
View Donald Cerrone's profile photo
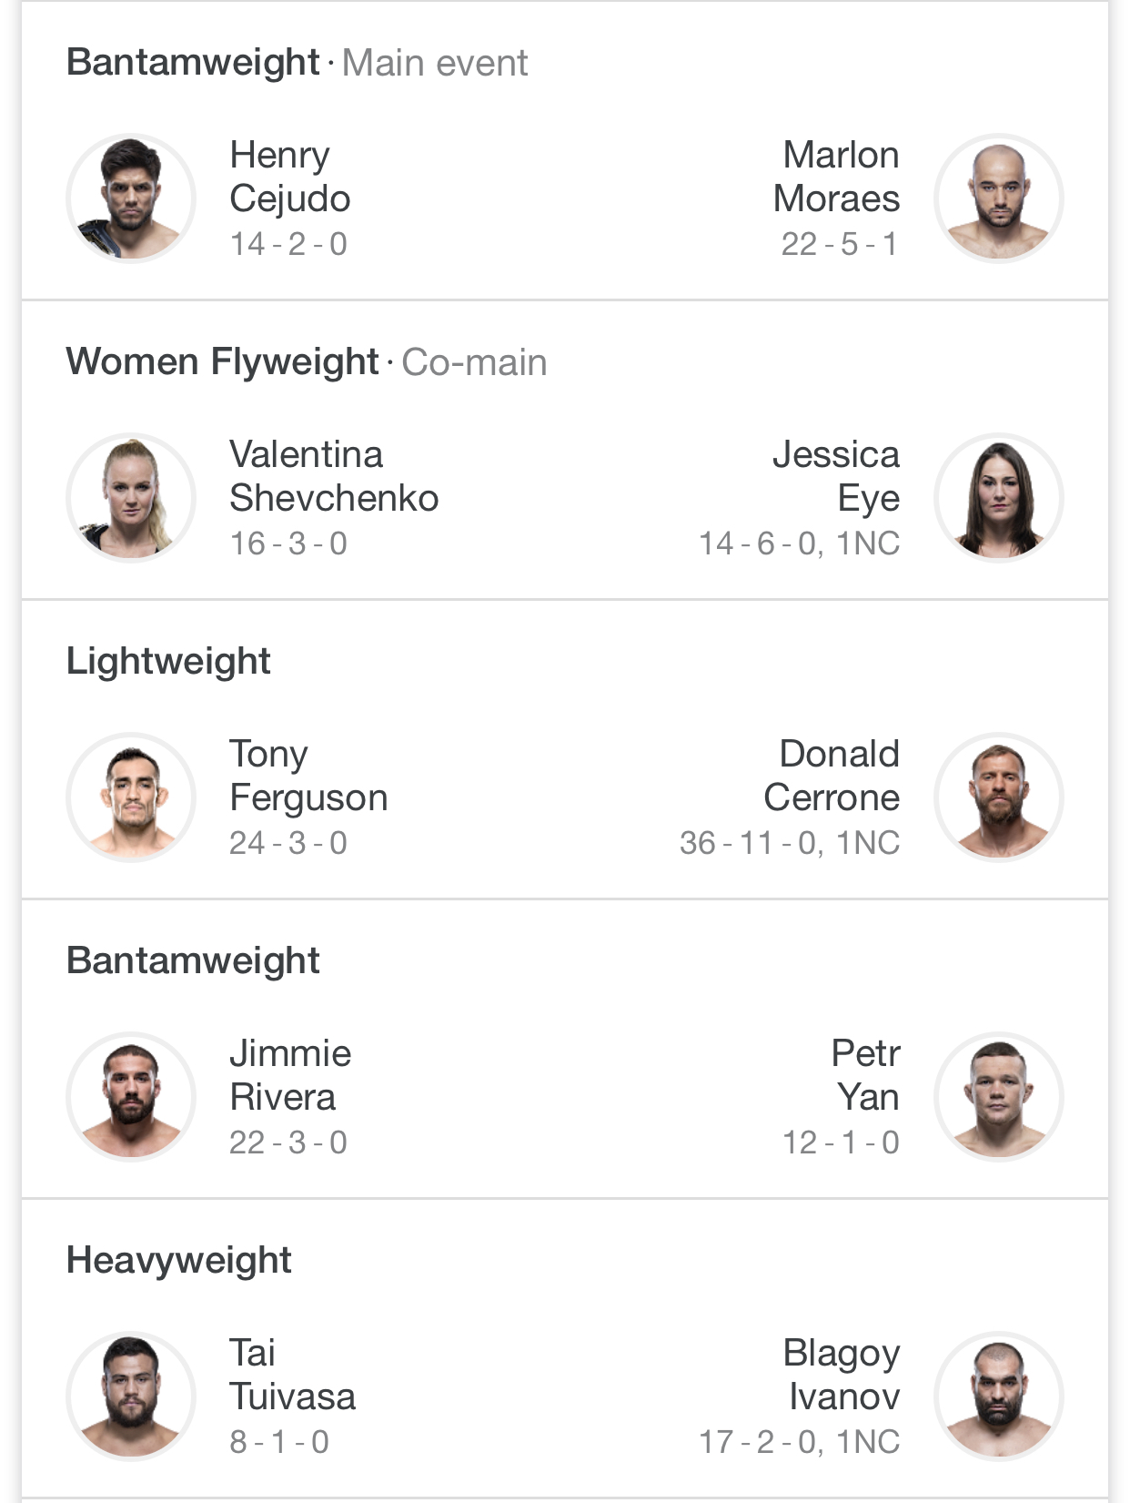point(999,797)
